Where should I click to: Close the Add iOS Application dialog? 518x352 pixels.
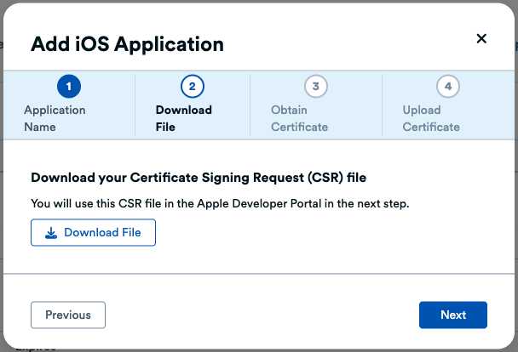pyautogui.click(x=481, y=39)
